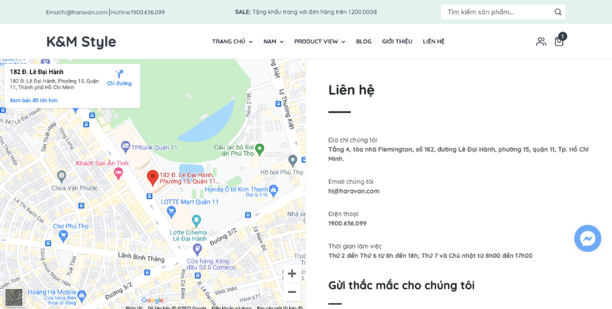Click the search magnifier icon

click(558, 12)
